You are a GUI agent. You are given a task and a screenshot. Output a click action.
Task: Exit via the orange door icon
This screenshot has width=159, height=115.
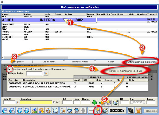pyautogui.click(x=138, y=110)
